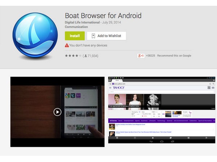217x162 pixels.
Task: Click the search magnifier icon on Yahoo page
Action: (209, 87)
